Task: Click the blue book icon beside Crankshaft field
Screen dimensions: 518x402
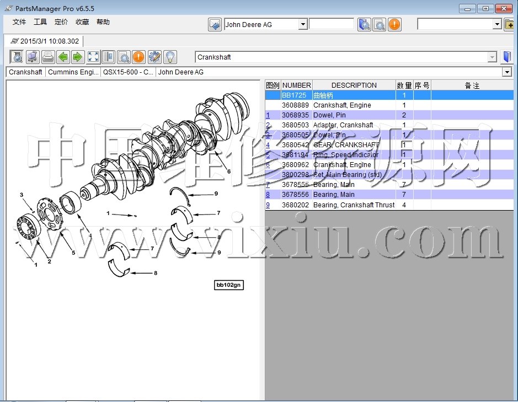Action: (x=507, y=57)
